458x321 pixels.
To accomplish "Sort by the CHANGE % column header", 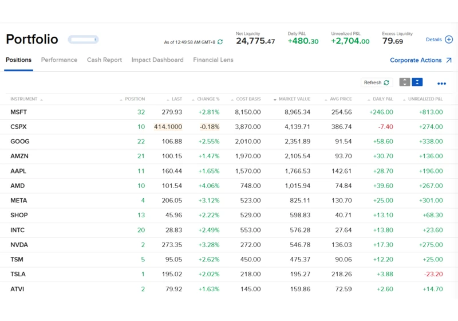I will (x=208, y=99).
